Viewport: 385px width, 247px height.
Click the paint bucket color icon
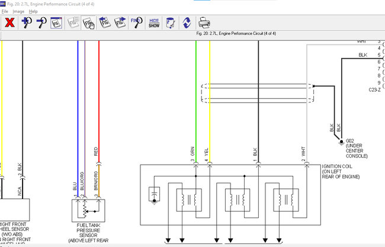(x=170, y=23)
